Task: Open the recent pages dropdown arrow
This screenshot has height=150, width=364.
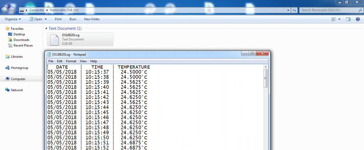Action: click(17, 11)
